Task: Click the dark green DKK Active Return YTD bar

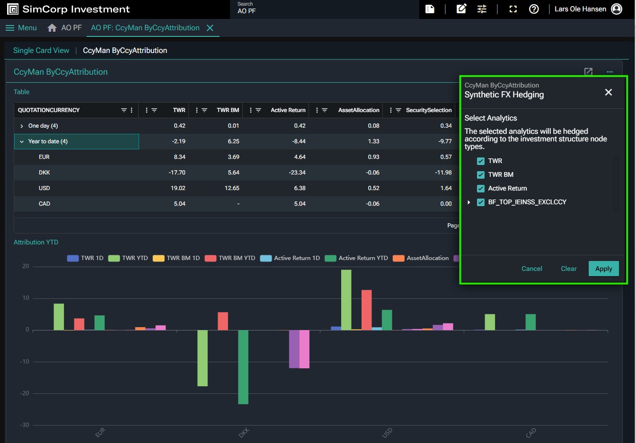Action: click(243, 367)
